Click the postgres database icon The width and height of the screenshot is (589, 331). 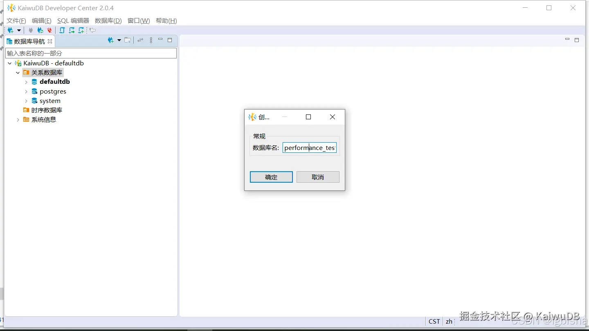click(34, 92)
